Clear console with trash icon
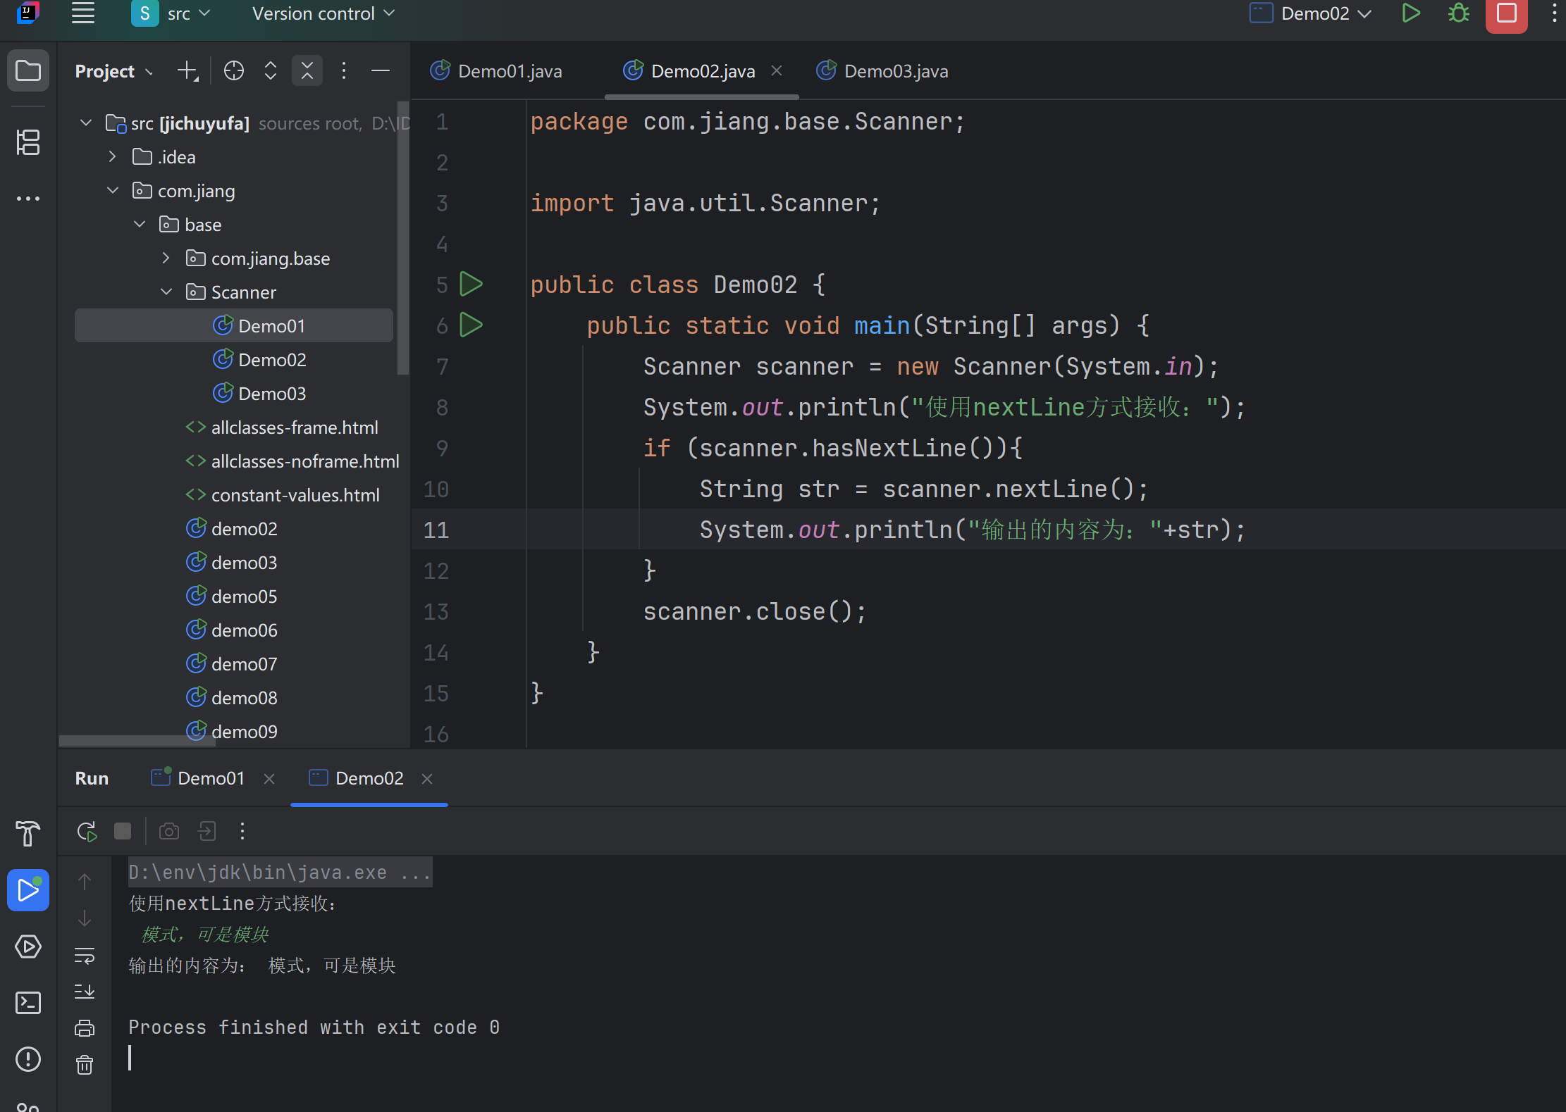 point(85,1065)
